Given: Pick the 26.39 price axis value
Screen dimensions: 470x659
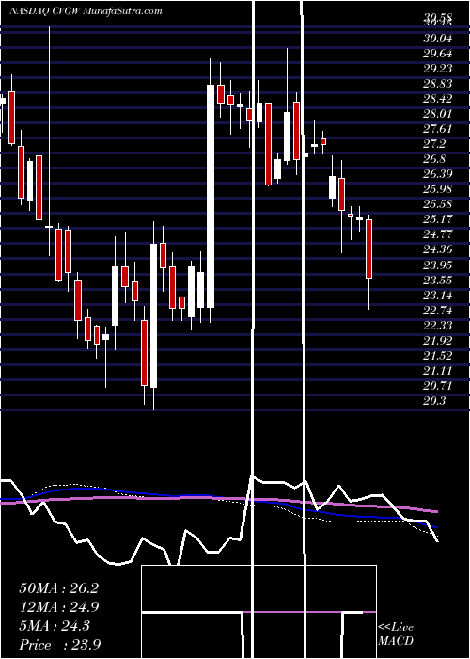Looking at the screenshot, I should point(438,174).
